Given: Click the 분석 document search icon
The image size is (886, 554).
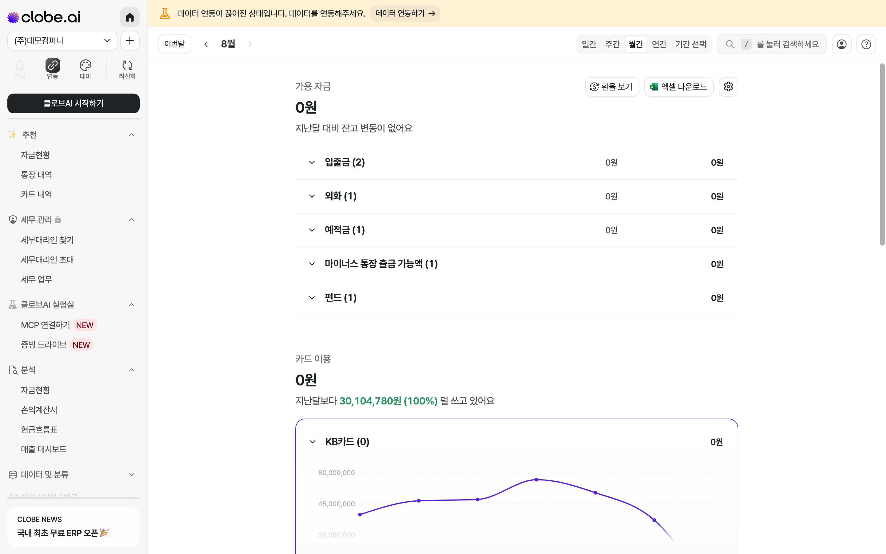Looking at the screenshot, I should [x=13, y=370].
